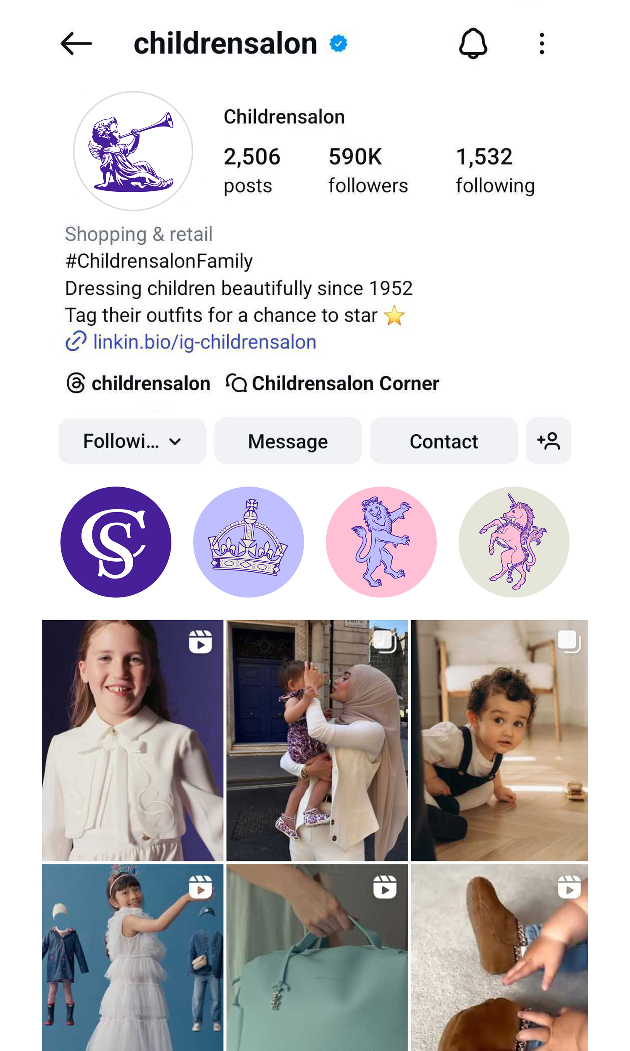Open the reel of girl in white jacket
630x1051 pixels.
point(132,740)
